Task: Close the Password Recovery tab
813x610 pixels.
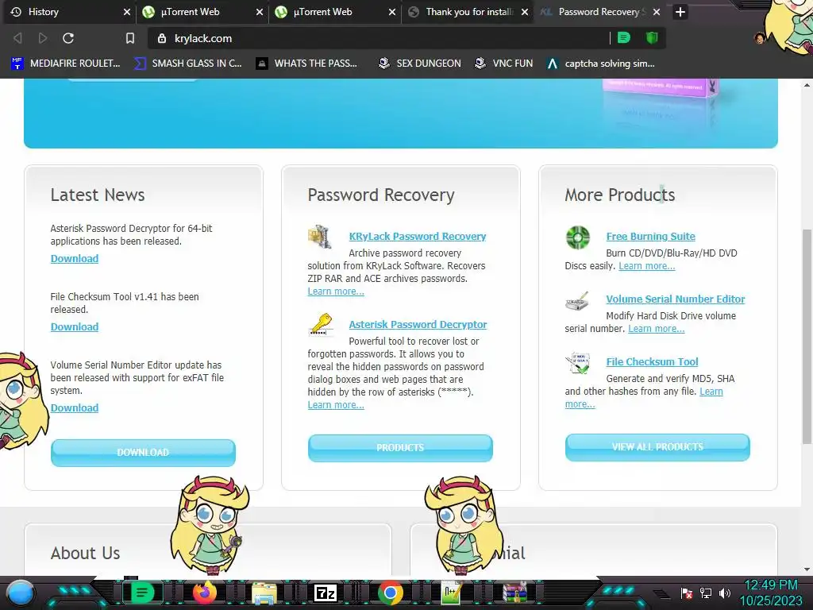Action: pyautogui.click(x=657, y=11)
